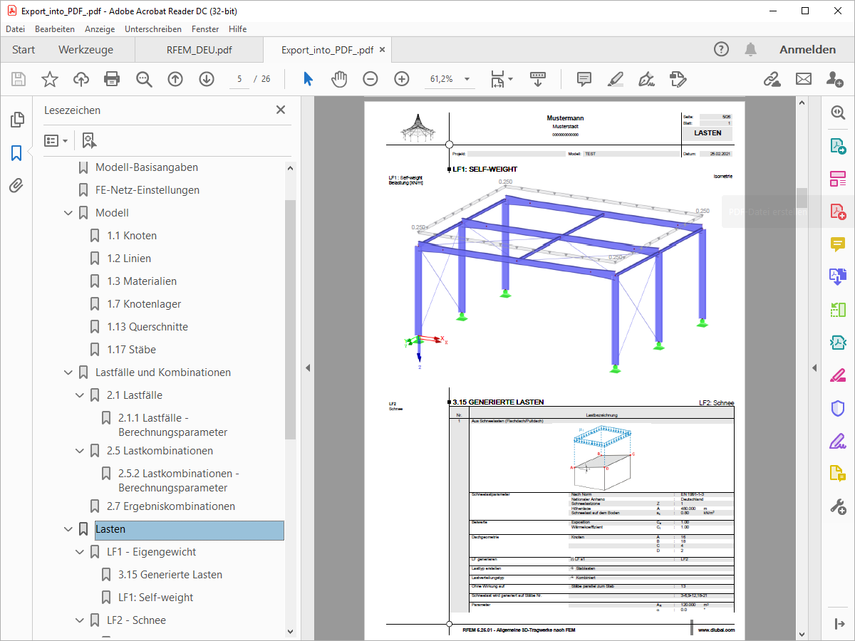Open the sign document tool

647,79
